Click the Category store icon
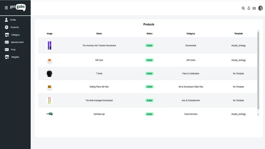 (x=7, y=35)
